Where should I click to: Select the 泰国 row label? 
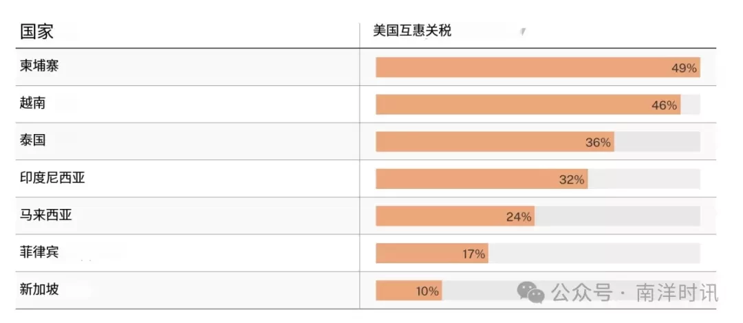[x=33, y=140]
